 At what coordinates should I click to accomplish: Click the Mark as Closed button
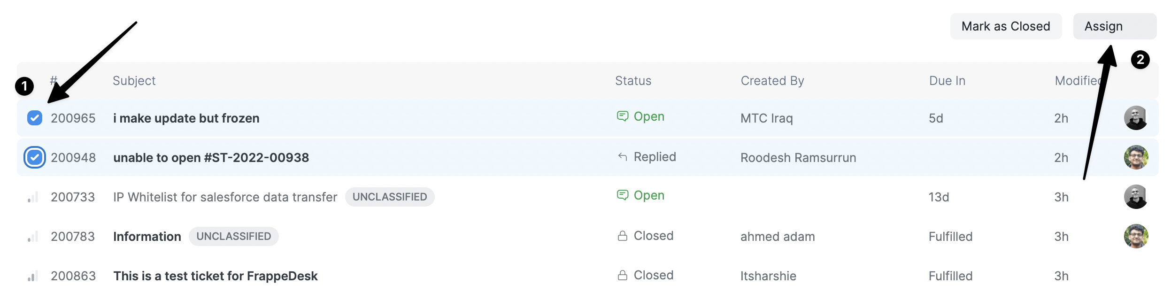tap(1005, 26)
